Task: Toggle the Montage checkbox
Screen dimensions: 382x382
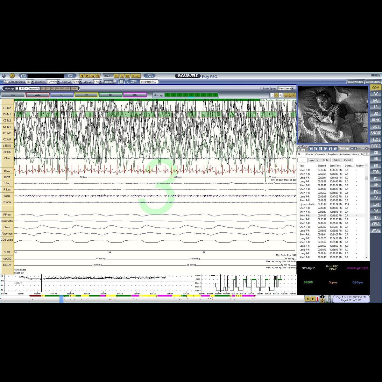Action: [x=18, y=88]
